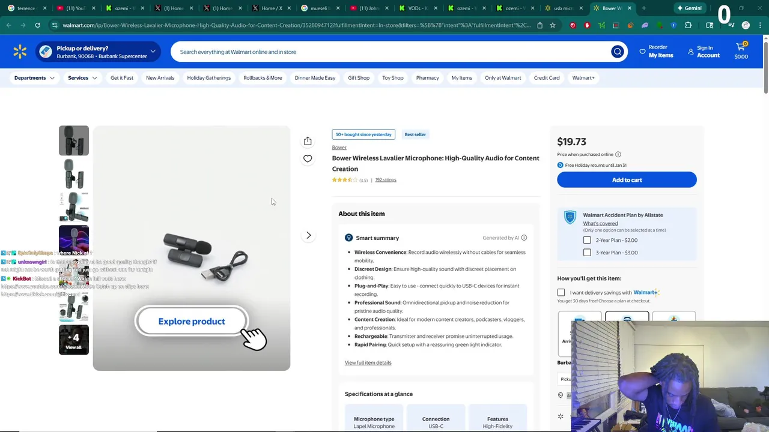
Task: Open Holiday Gatherings in navigation
Action: coord(208,78)
